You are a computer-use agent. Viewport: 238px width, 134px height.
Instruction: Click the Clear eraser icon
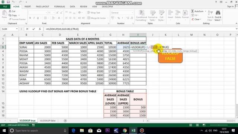[x=193, y=19]
